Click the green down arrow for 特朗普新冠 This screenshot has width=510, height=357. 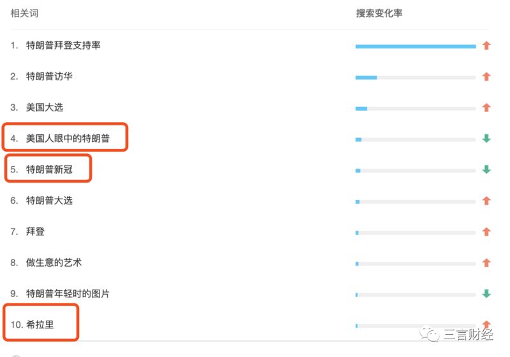pos(486,169)
